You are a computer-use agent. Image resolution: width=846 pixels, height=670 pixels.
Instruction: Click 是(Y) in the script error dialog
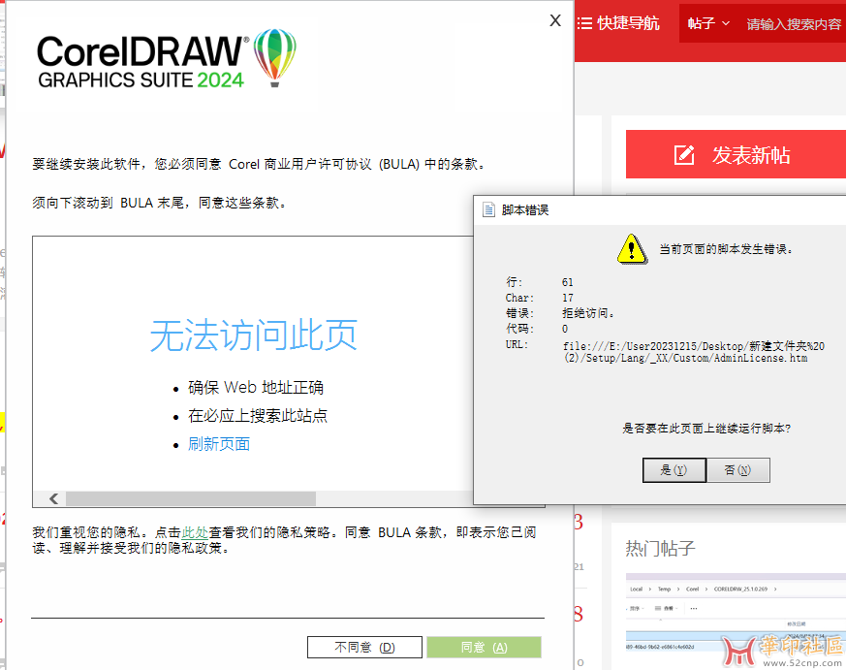(x=674, y=469)
